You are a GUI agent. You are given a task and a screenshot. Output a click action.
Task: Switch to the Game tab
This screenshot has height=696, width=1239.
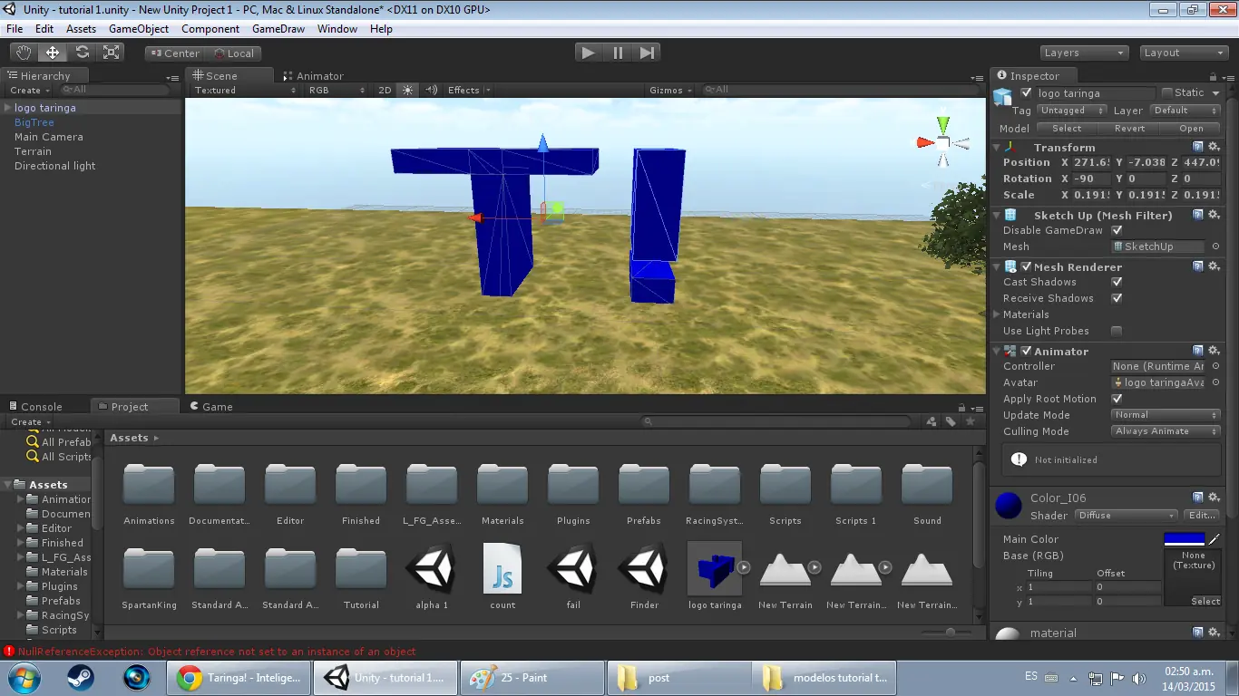[210, 407]
